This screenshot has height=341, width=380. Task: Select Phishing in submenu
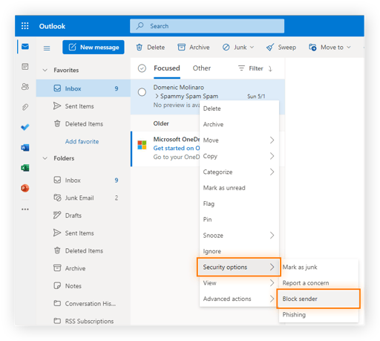[318, 314]
